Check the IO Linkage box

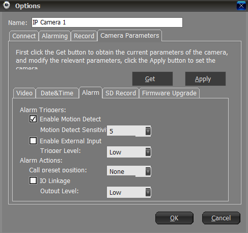(x=33, y=180)
